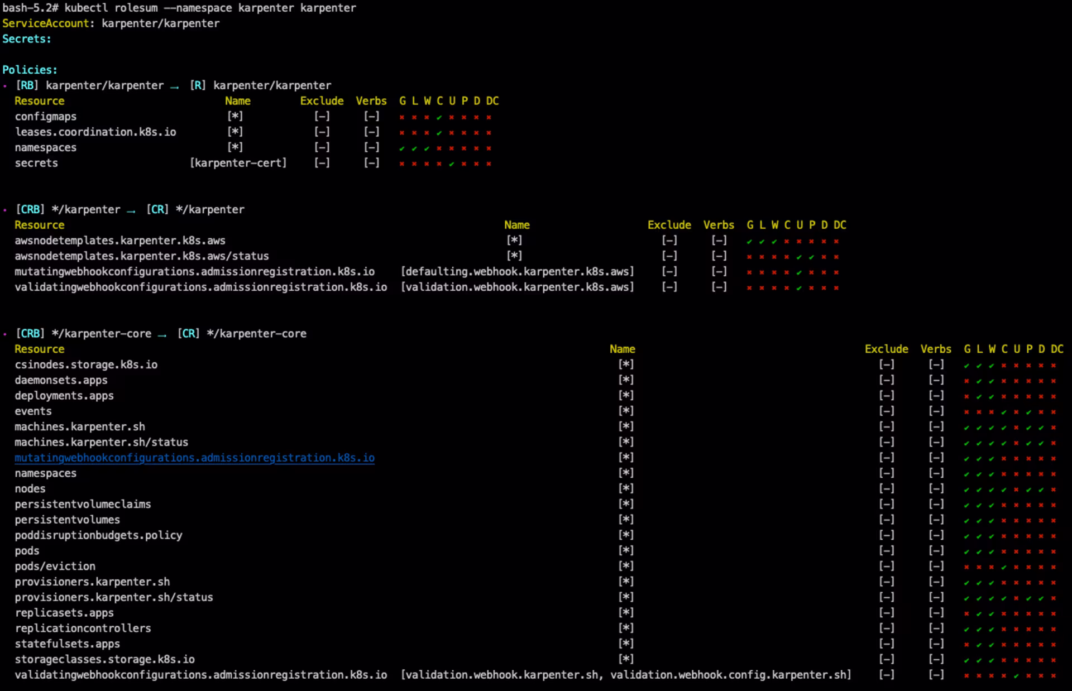Click the [defaulting.webhook.karpenter.k8s.aws] name entry
This screenshot has width=1072, height=691.
517,272
